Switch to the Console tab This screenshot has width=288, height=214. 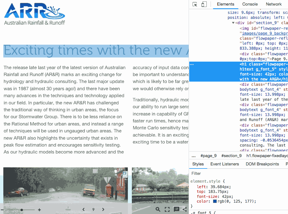click(x=250, y=4)
